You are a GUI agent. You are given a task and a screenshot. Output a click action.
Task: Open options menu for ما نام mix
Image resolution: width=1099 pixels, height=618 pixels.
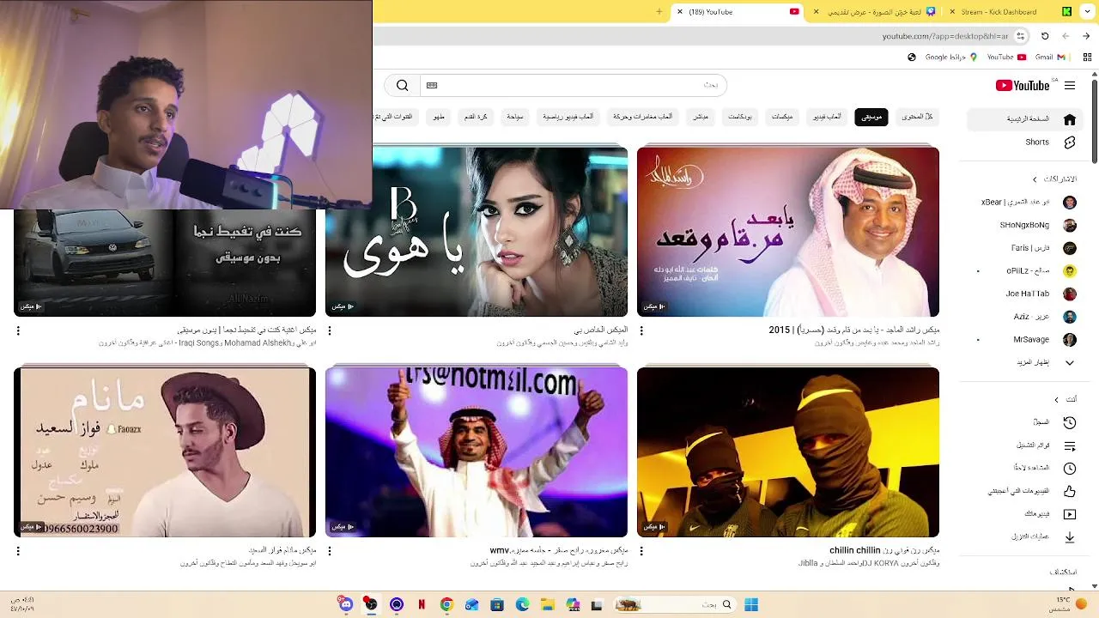[x=18, y=551]
